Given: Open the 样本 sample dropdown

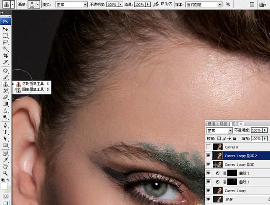Looking at the screenshot, I should click(x=219, y=5).
